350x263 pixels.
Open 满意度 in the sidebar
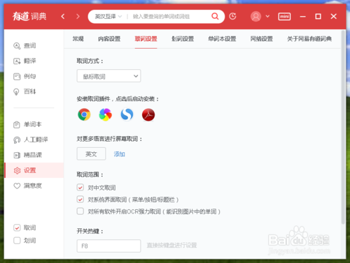click(27, 186)
